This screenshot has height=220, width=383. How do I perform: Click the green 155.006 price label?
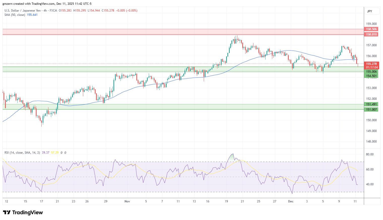click(x=371, y=72)
